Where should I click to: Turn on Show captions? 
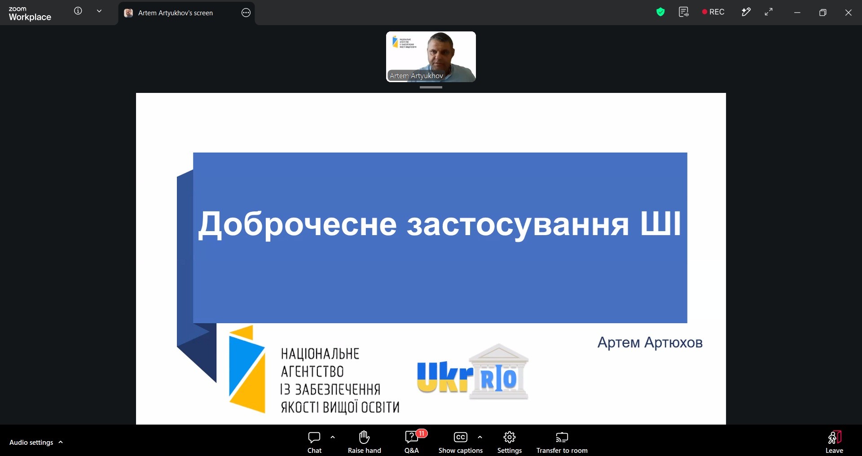pos(460,443)
